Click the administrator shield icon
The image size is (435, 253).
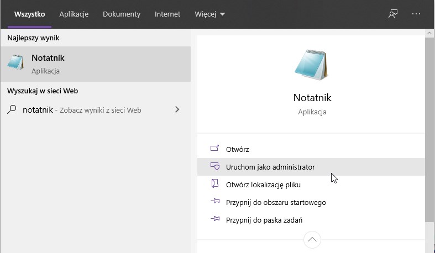214,166
